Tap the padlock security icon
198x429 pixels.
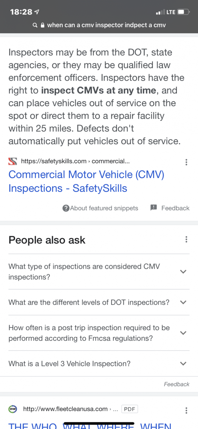[x=43, y=25]
